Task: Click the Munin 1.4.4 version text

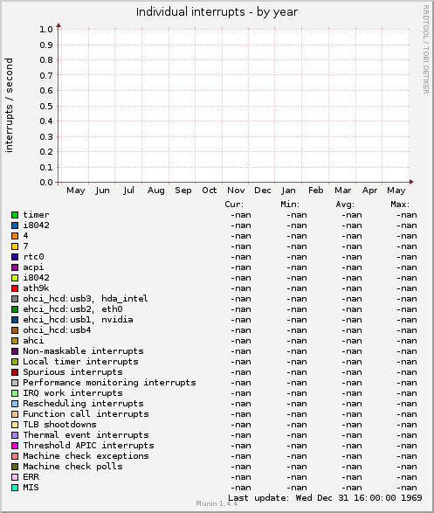Action: [217, 503]
